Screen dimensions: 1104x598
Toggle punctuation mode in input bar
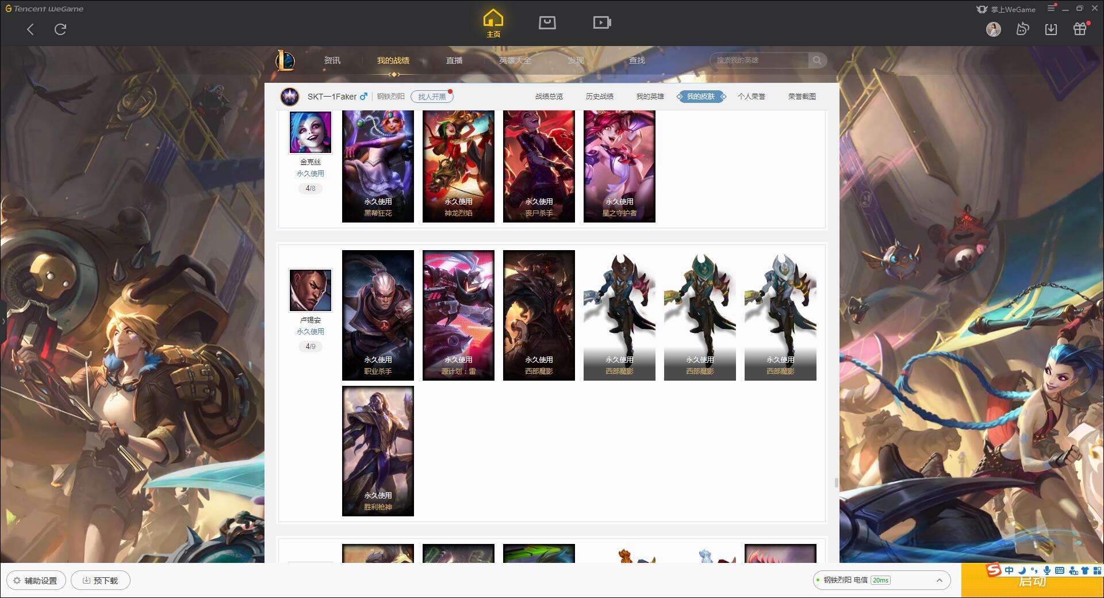[1034, 570]
